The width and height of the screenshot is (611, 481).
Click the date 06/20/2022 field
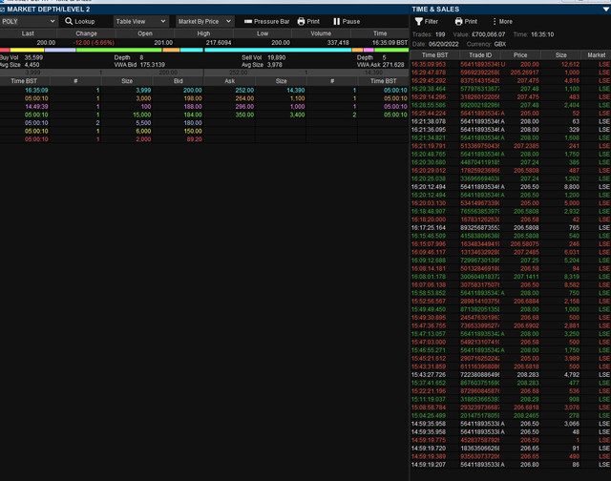(x=443, y=45)
